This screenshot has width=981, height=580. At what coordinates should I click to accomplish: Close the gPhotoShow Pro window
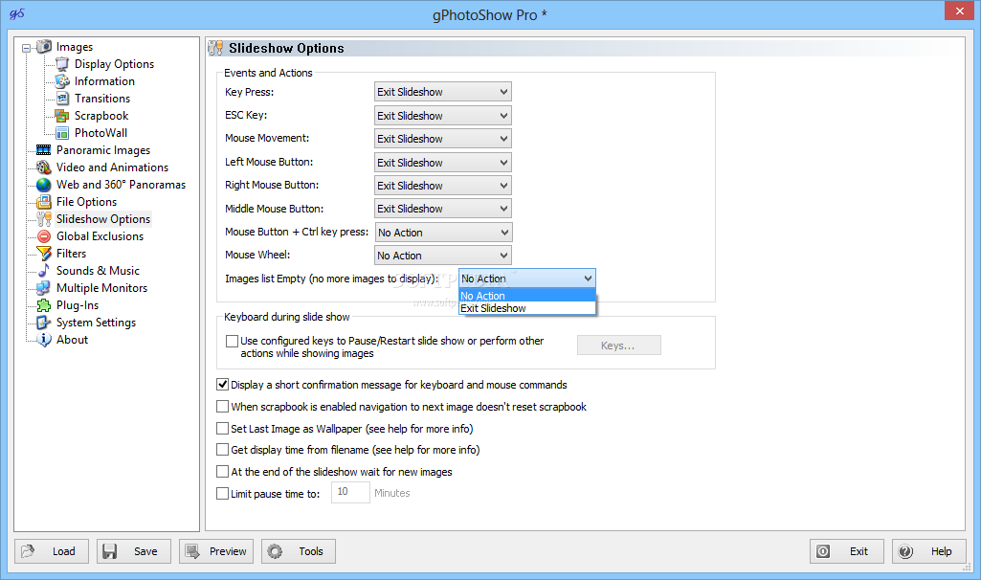pyautogui.click(x=960, y=11)
